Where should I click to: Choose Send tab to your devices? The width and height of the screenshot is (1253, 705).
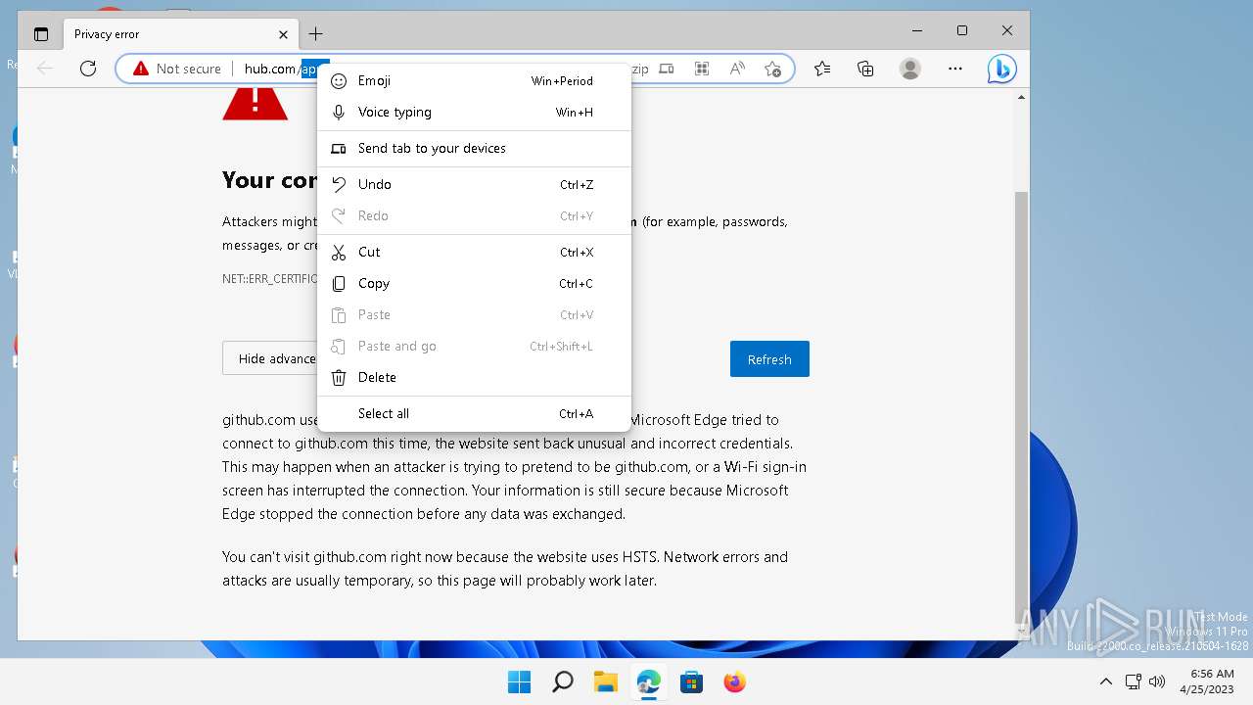tap(474, 149)
